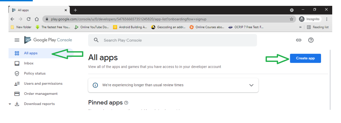Click the Pinned apps heading
This screenshot has width=341, height=123.
pos(105,103)
